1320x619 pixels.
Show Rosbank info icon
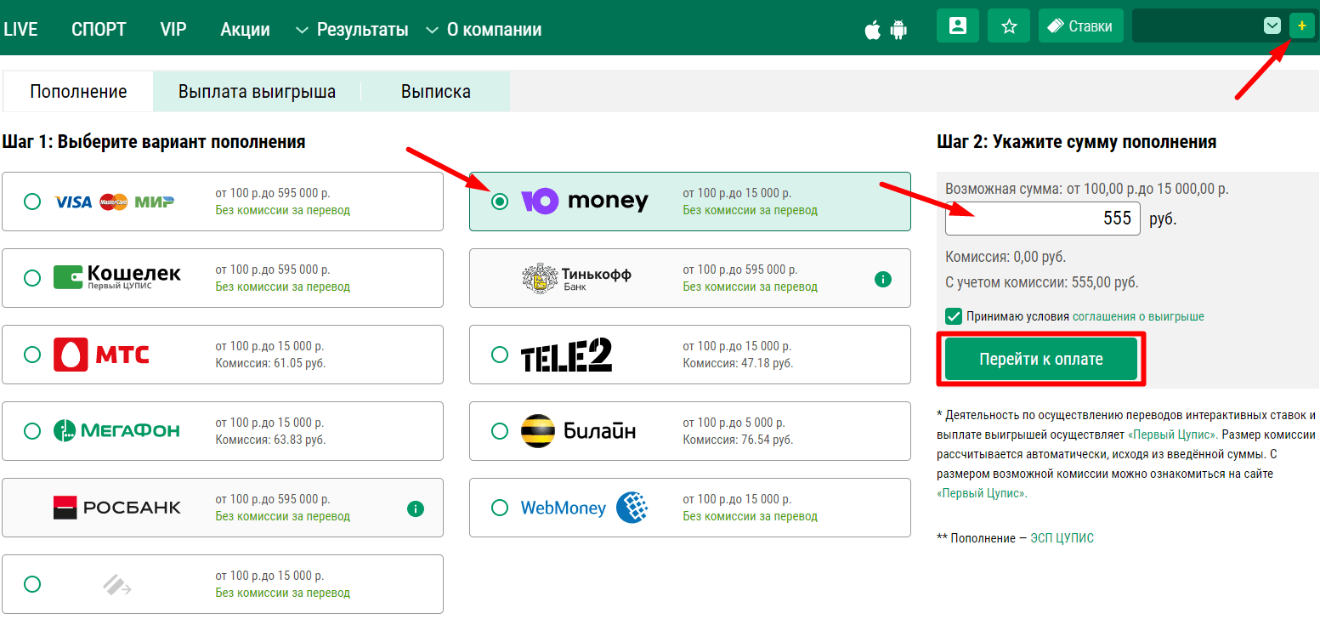pos(416,508)
